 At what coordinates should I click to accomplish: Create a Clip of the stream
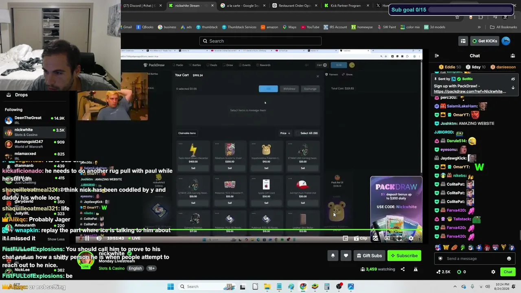tap(361, 238)
